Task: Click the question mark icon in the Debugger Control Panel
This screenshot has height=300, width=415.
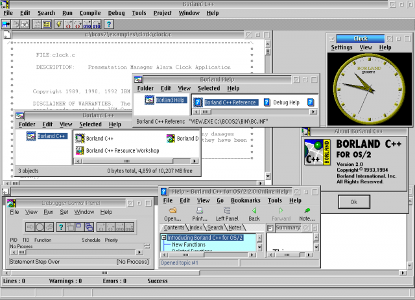Action: pyautogui.click(x=61, y=227)
